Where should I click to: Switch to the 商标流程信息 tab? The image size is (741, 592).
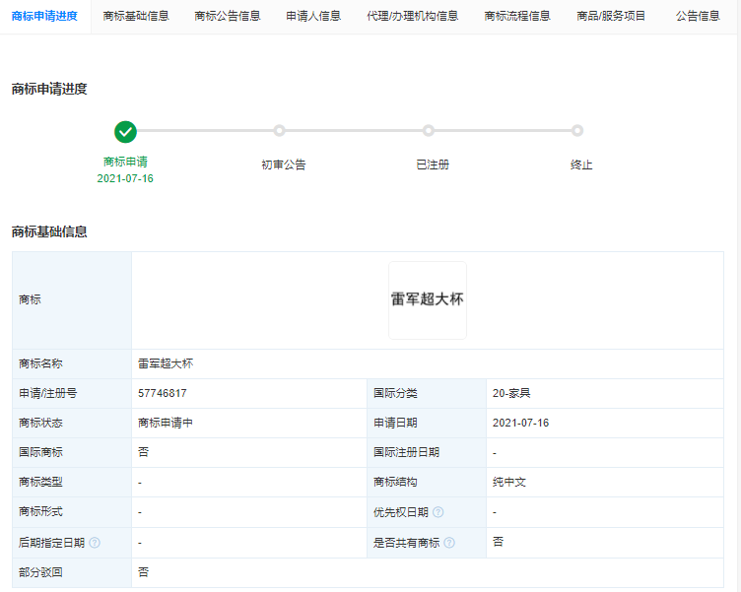(x=517, y=16)
